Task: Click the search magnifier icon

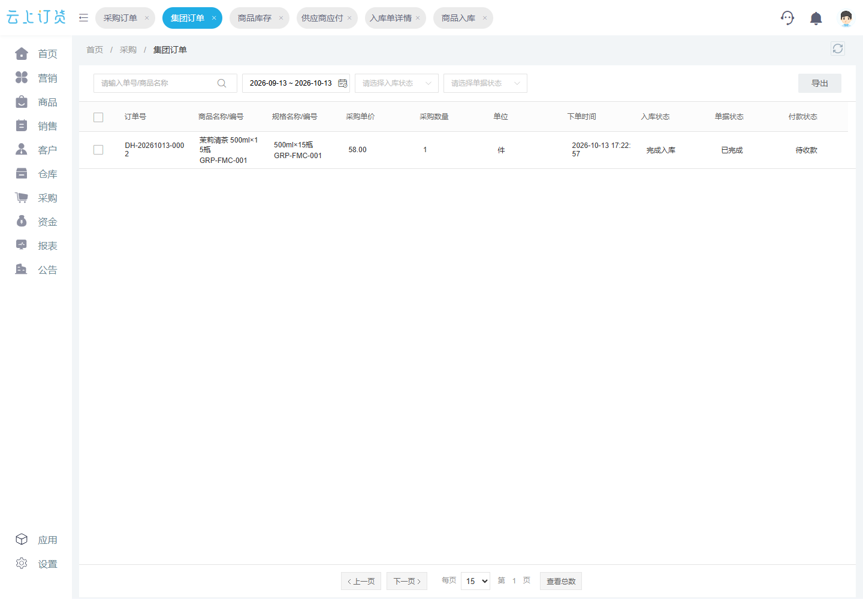Action: tap(222, 83)
